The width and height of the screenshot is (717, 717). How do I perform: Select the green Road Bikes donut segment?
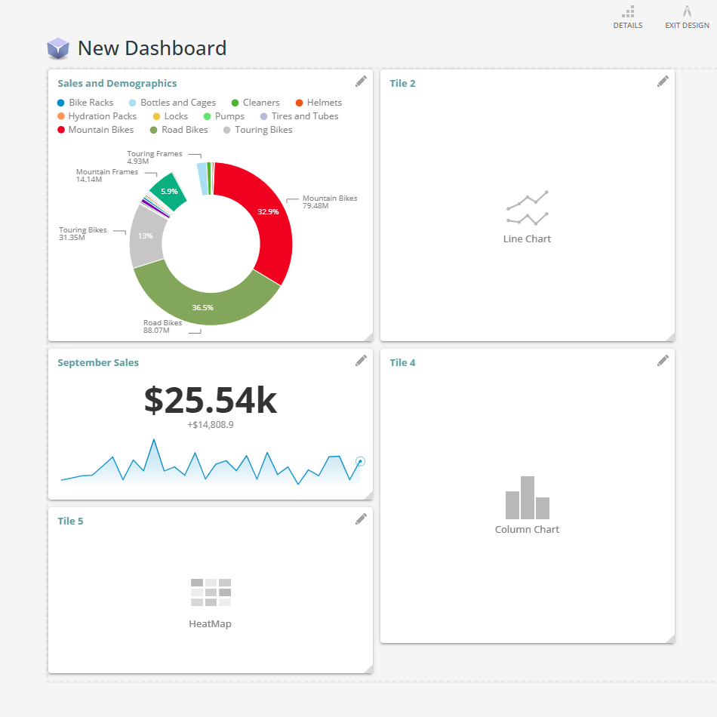(x=204, y=302)
